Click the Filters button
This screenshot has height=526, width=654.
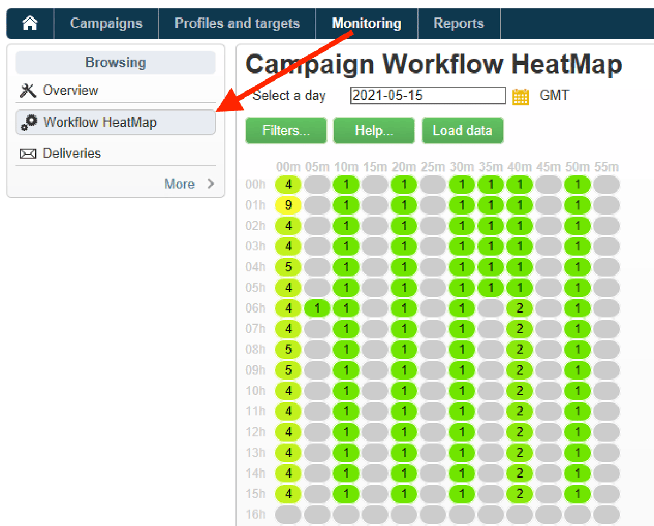point(286,130)
